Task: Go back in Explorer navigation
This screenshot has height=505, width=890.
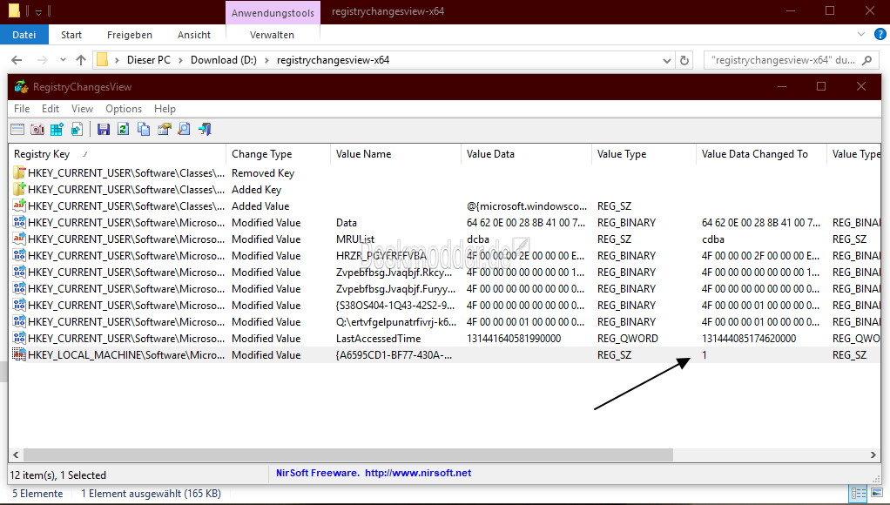Action: tap(17, 60)
